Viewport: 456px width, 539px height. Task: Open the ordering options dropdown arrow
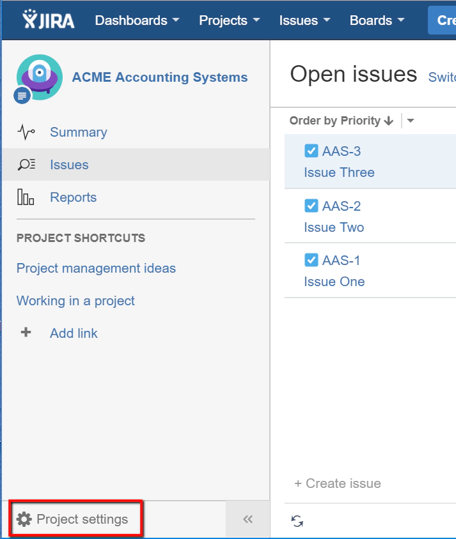(410, 120)
